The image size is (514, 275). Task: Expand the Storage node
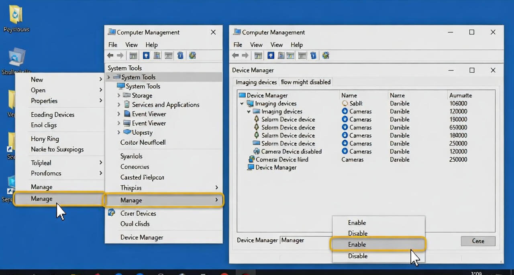tap(119, 95)
